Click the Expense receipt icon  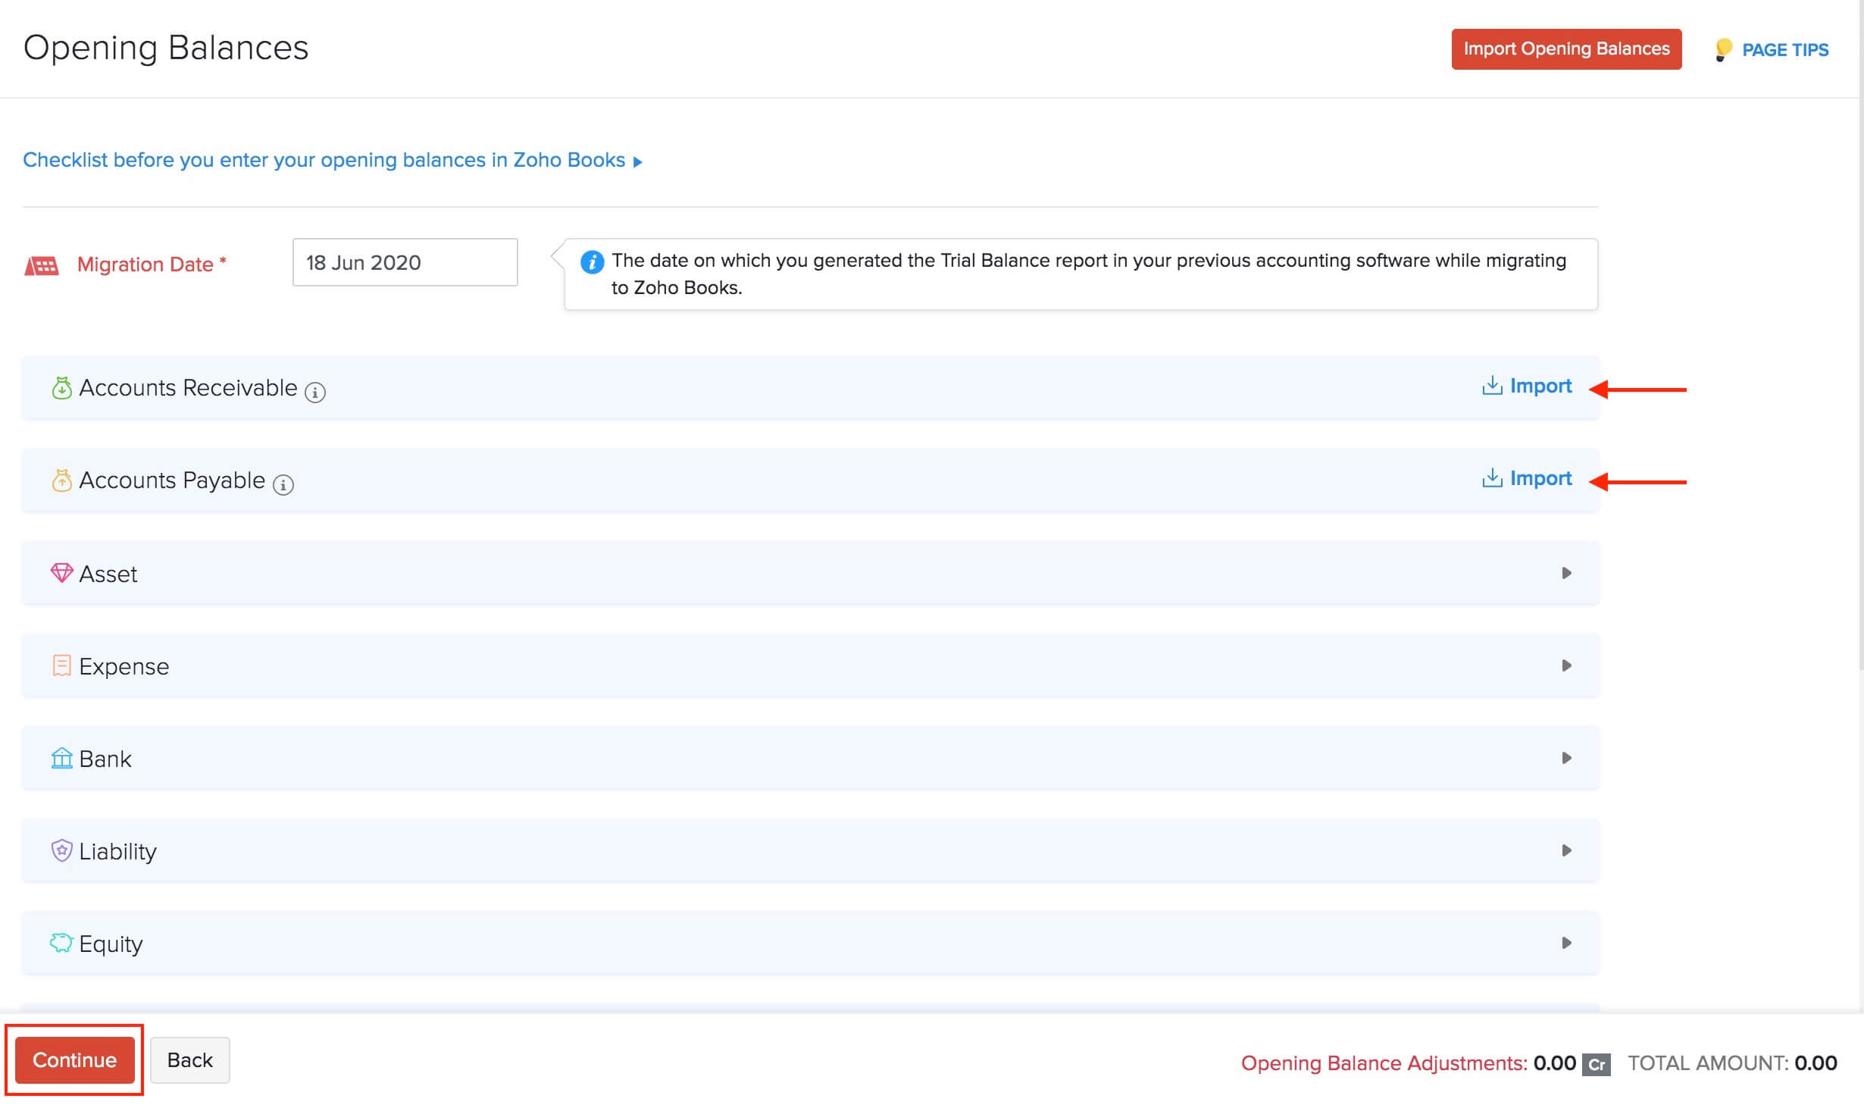61,665
